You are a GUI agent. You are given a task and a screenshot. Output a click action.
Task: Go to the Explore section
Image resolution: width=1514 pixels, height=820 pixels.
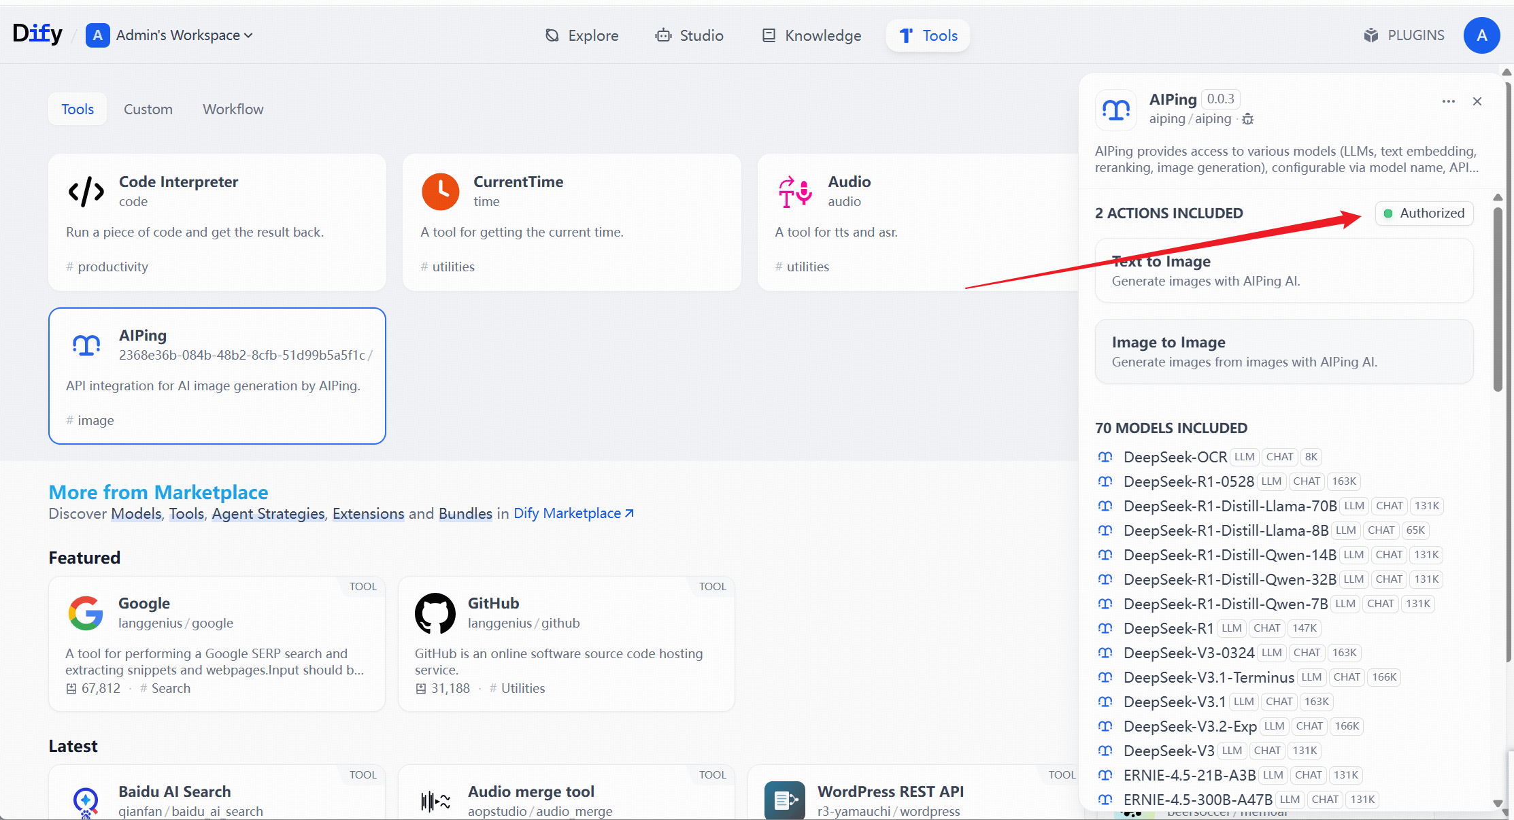pos(582,35)
